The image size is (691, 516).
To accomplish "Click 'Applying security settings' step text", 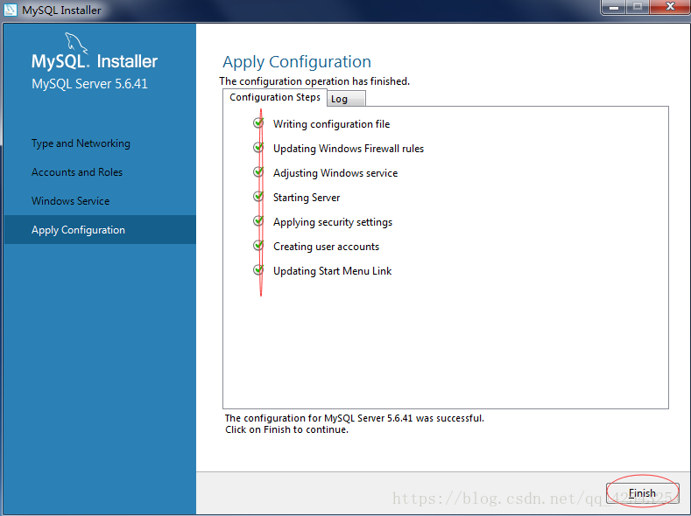I will (333, 222).
